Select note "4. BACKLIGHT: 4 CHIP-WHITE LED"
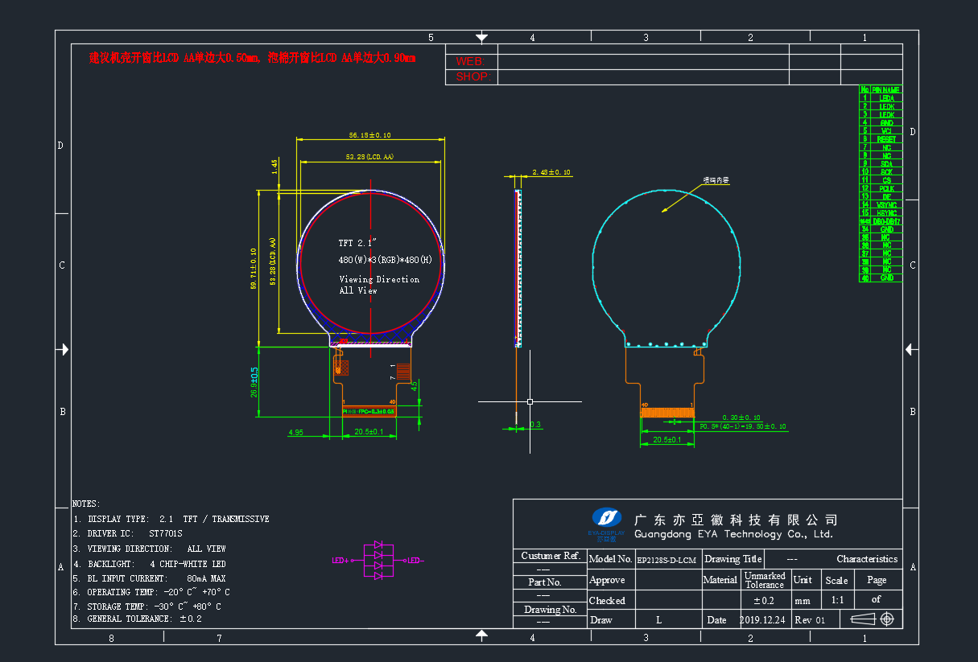This screenshot has width=978, height=662. [150, 564]
